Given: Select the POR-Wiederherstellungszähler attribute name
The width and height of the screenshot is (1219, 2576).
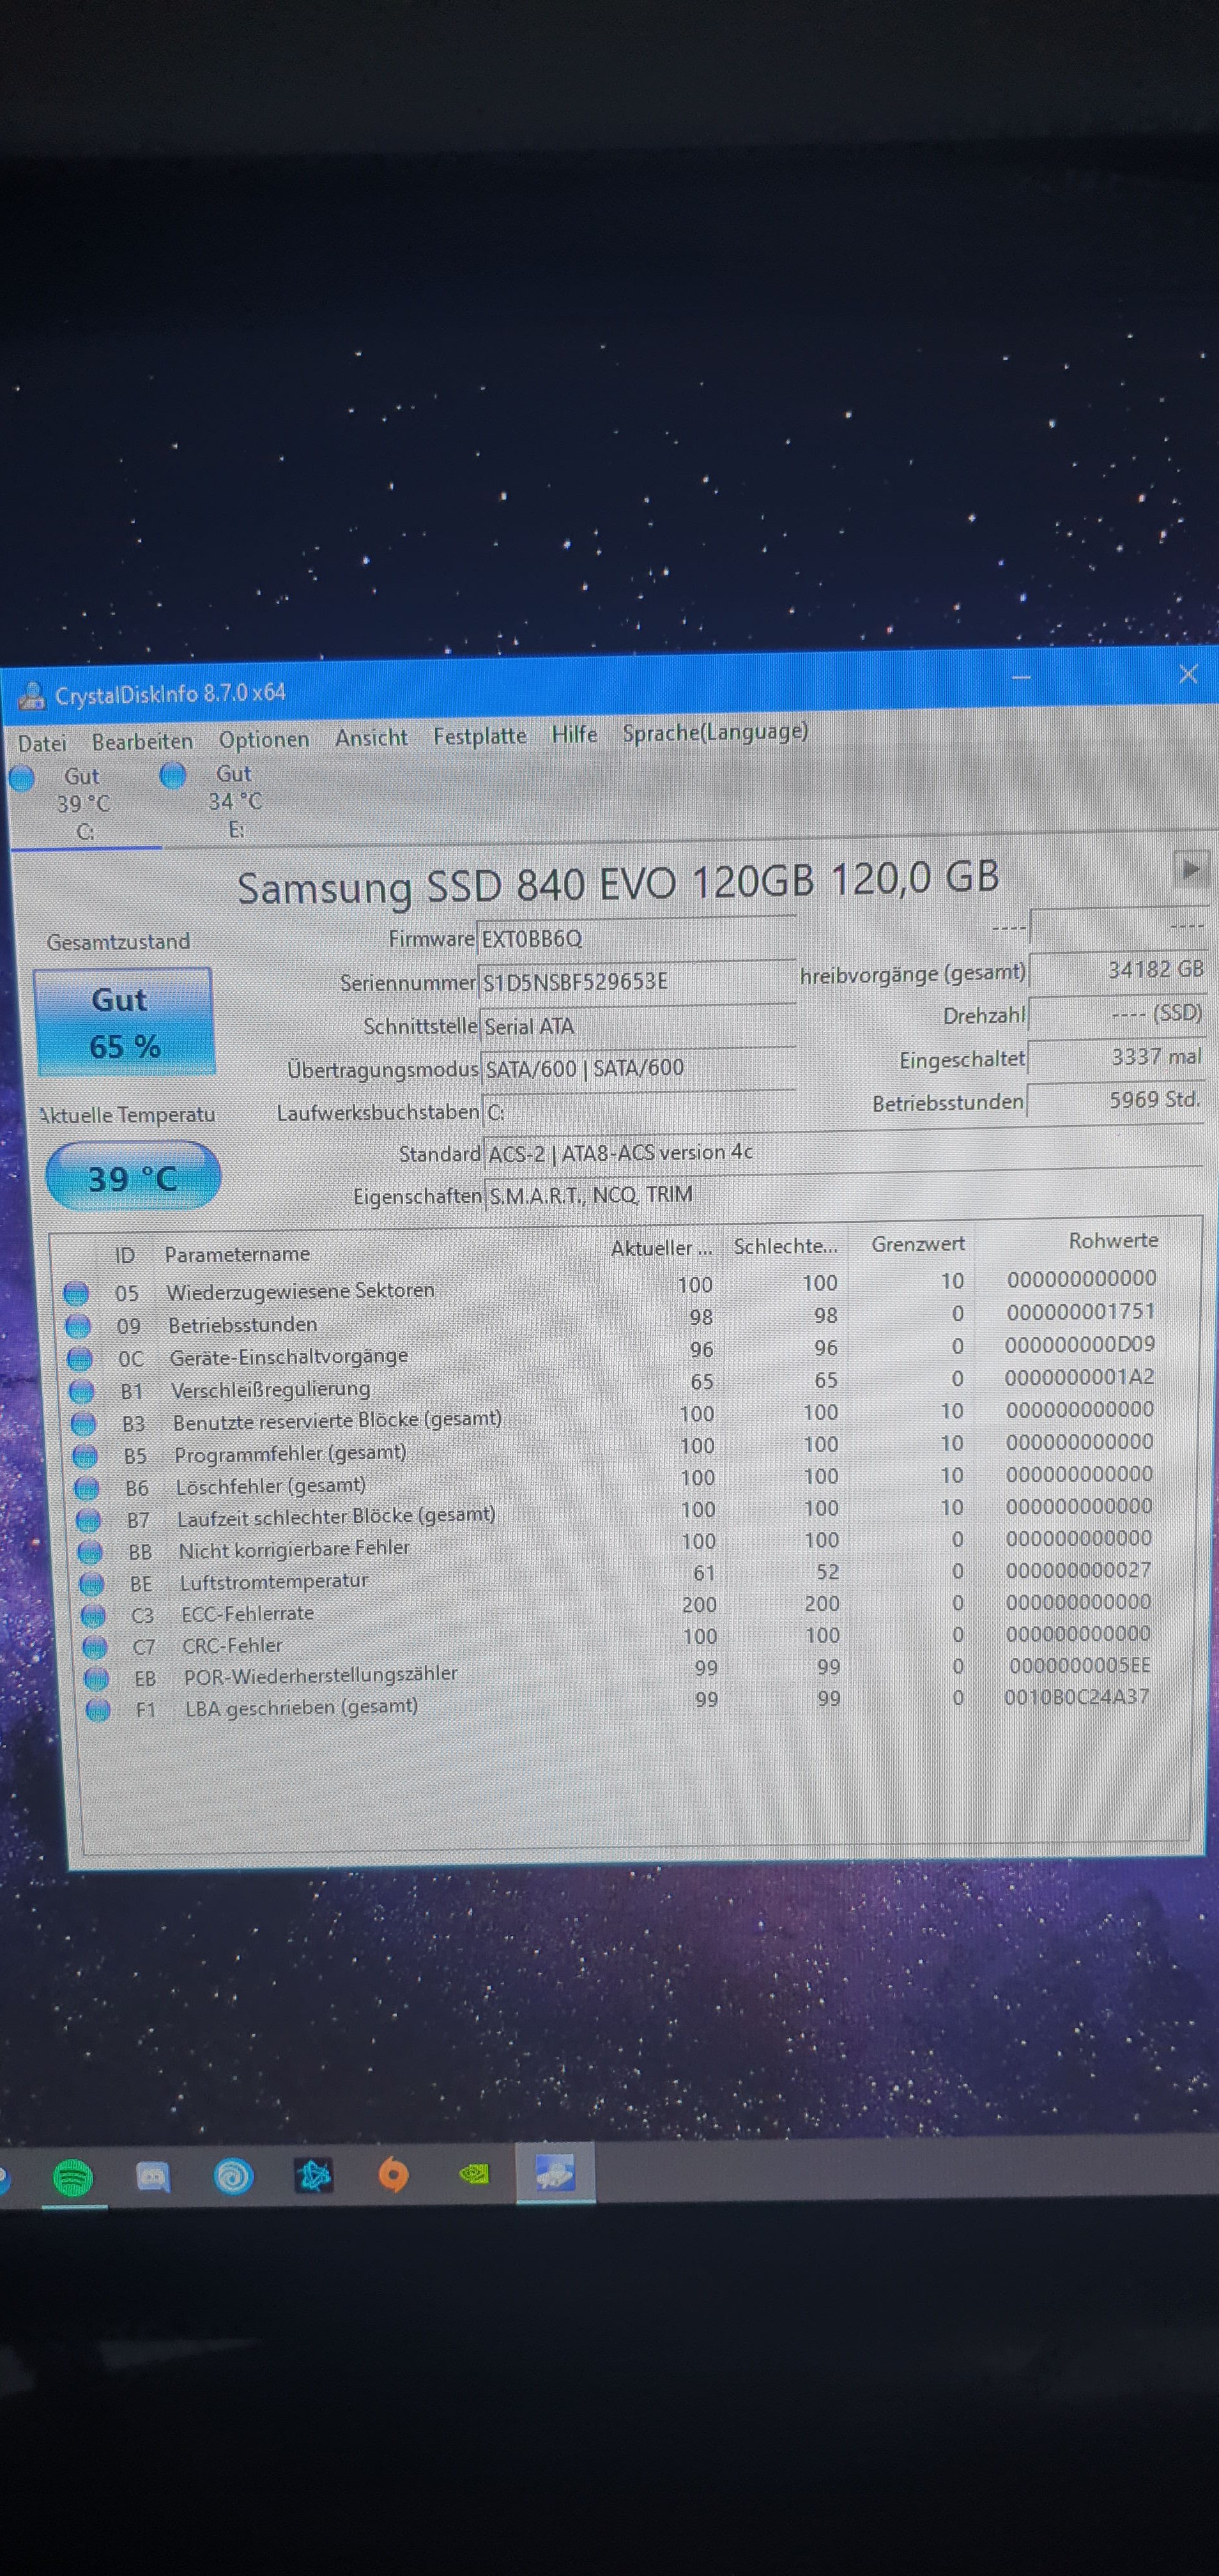Looking at the screenshot, I should [320, 1674].
